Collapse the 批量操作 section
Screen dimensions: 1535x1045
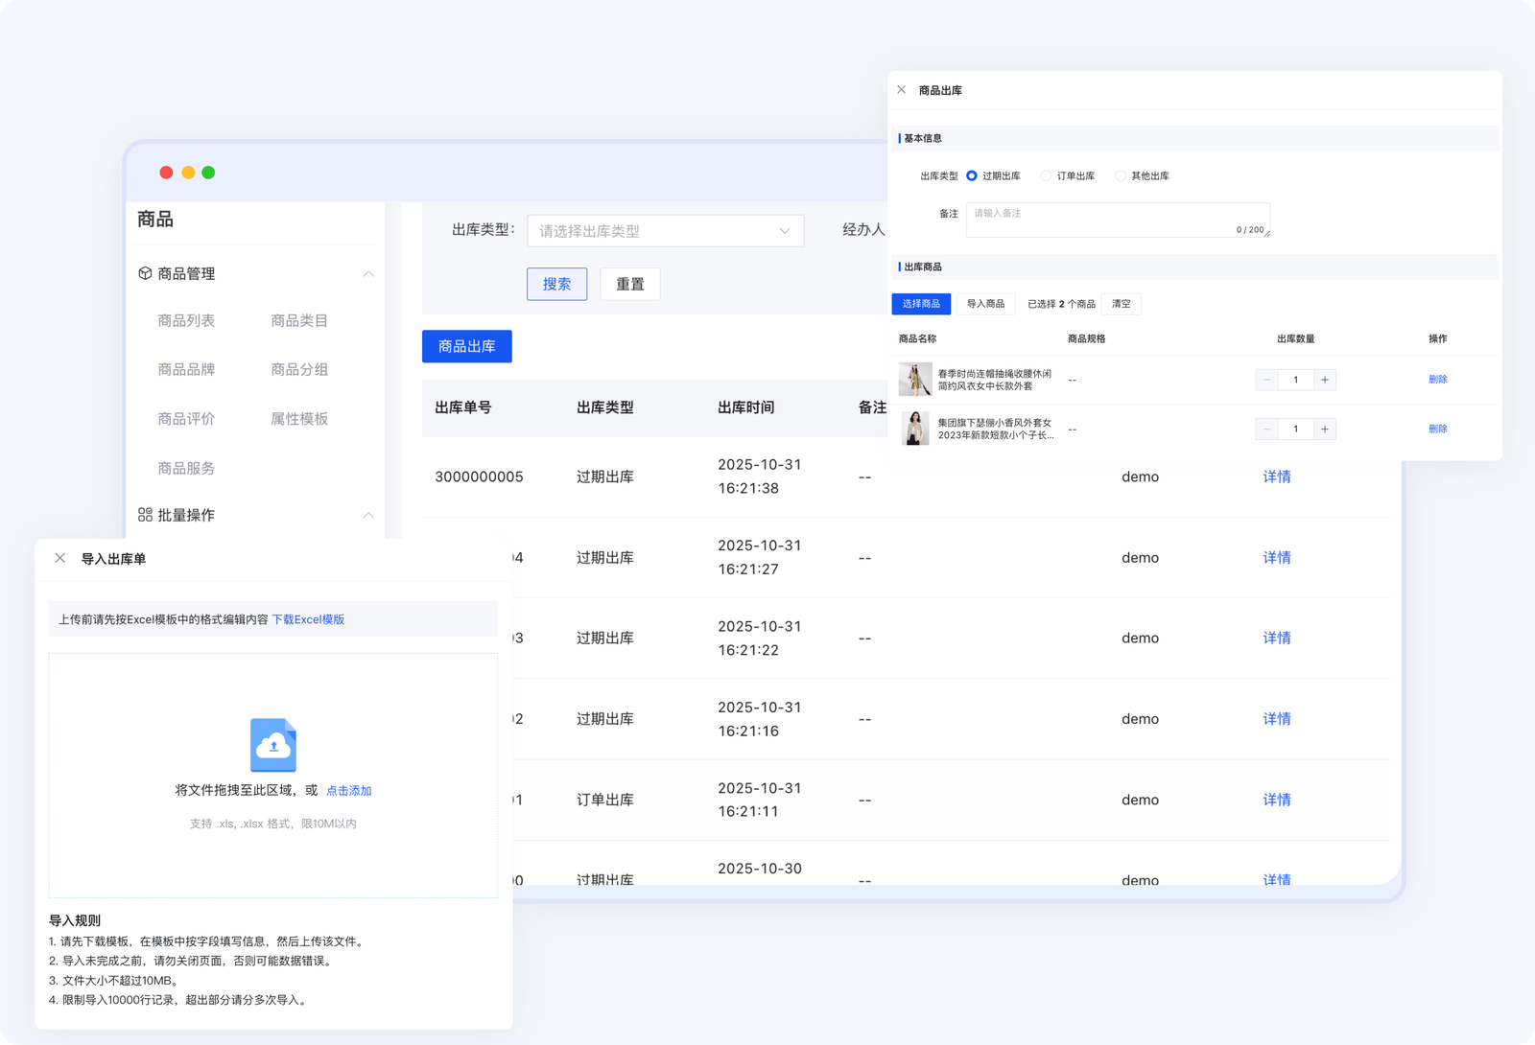coord(368,515)
